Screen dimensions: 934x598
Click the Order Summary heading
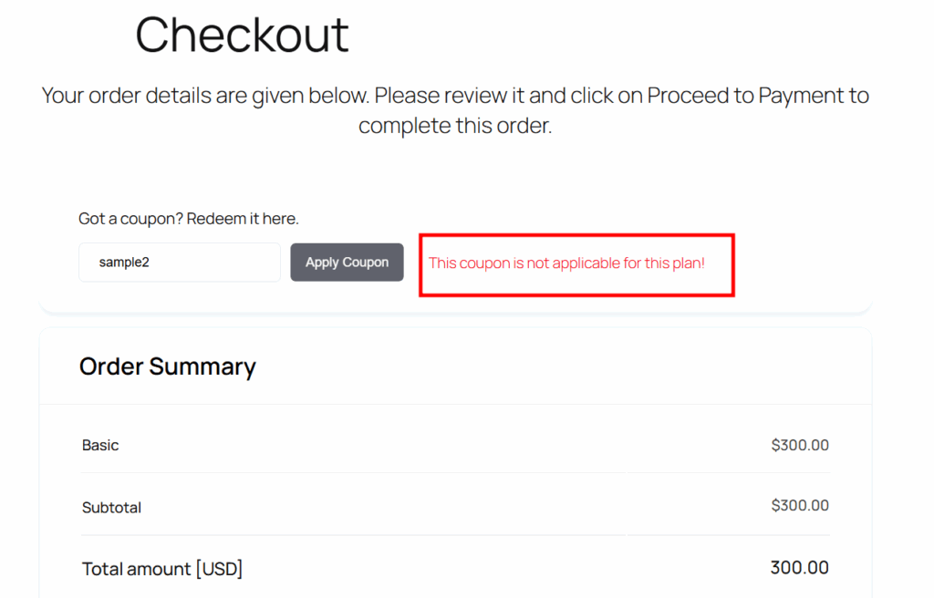pos(167,366)
